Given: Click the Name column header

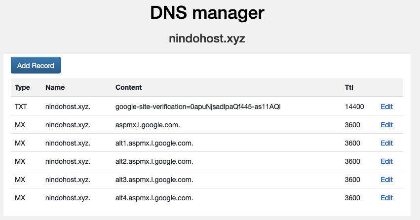Looking at the screenshot, I should pyautogui.click(x=55, y=87).
